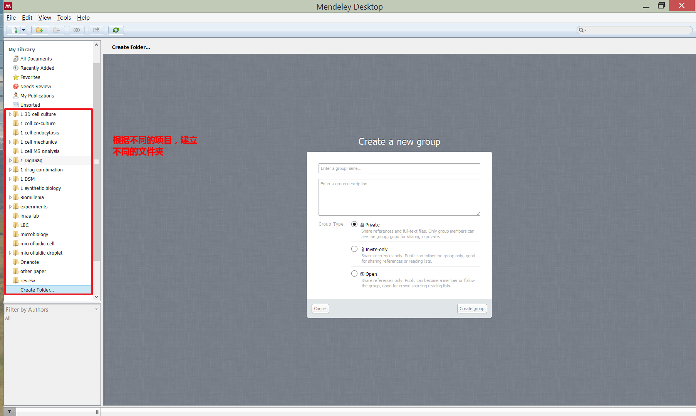Click the sidebar scroll down arrow

coord(96,297)
